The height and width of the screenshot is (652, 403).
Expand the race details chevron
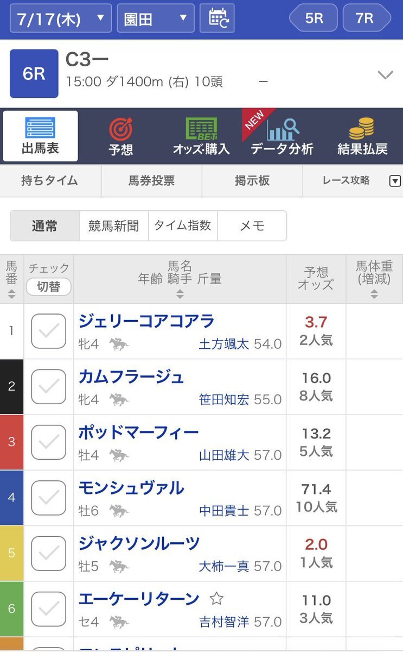[x=385, y=75]
